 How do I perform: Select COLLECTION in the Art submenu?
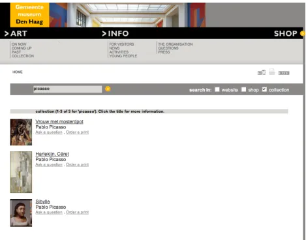click(23, 56)
